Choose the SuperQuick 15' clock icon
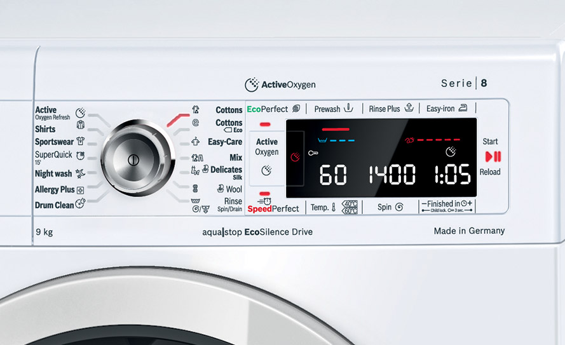The image size is (565, 345). coord(80,156)
